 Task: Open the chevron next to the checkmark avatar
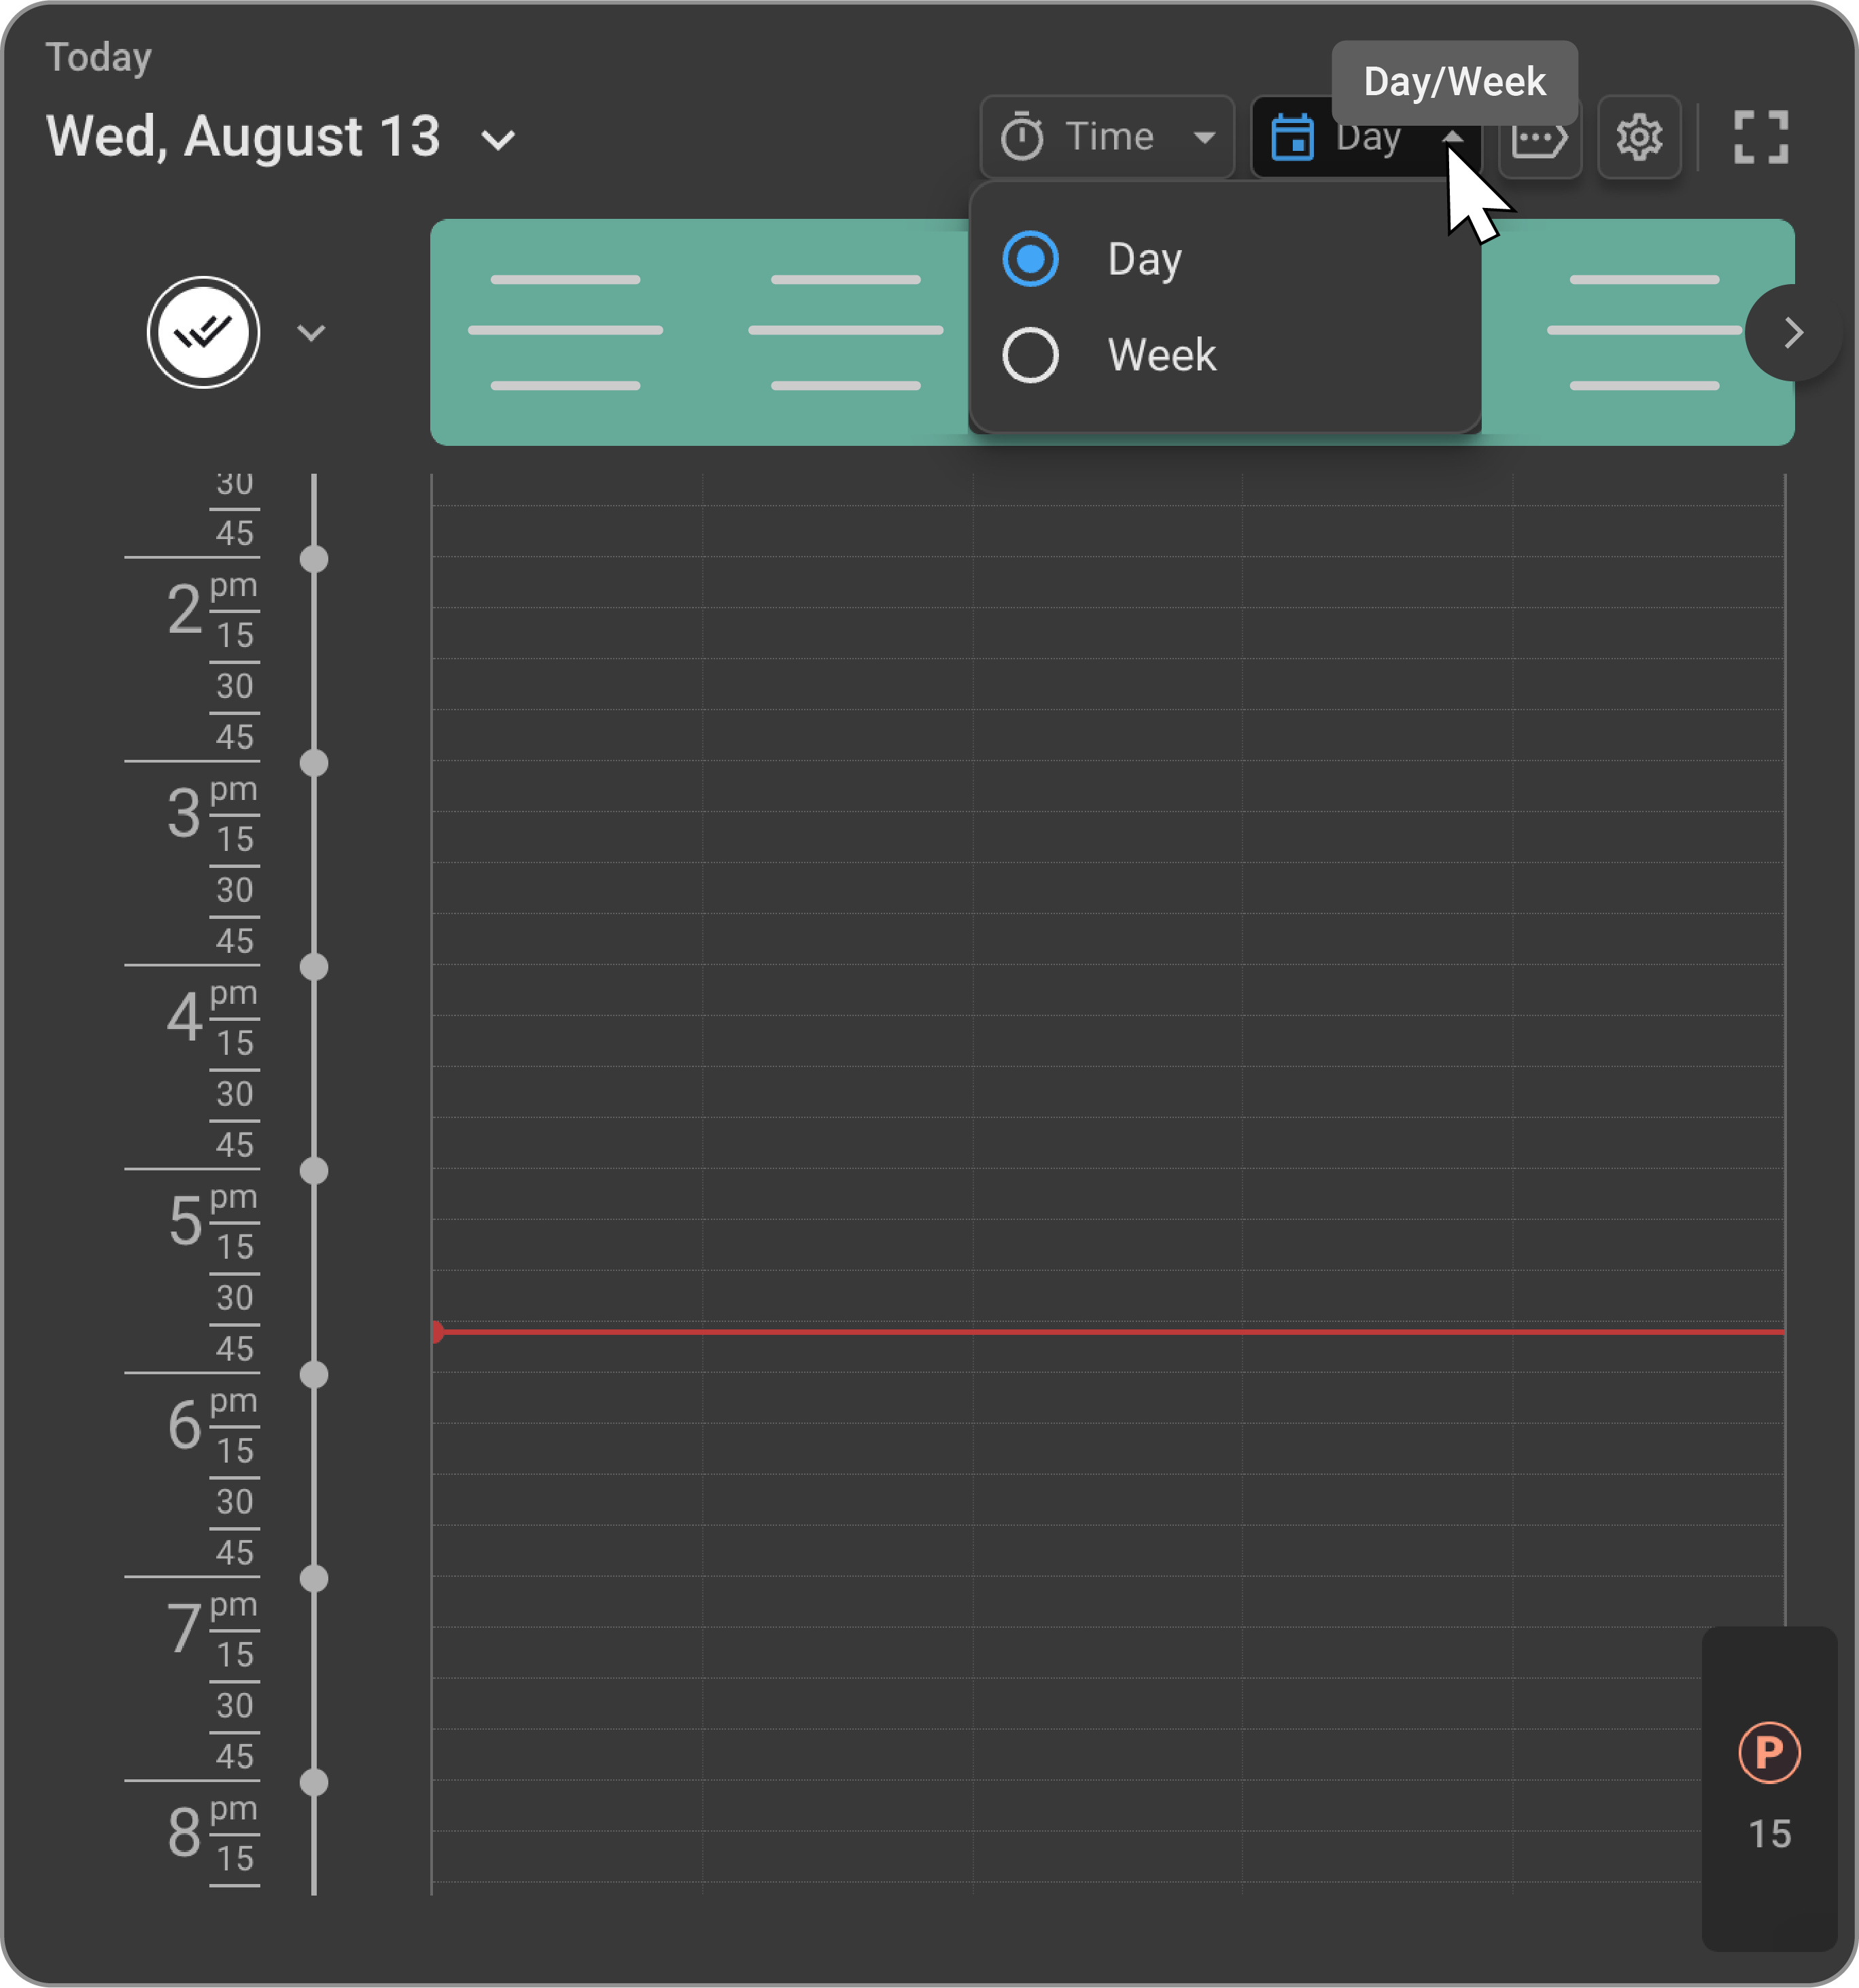tap(313, 332)
